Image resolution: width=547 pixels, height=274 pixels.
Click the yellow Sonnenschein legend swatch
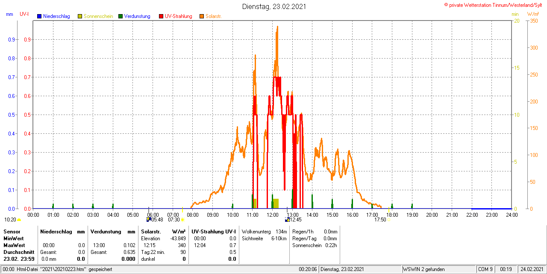click(x=80, y=16)
